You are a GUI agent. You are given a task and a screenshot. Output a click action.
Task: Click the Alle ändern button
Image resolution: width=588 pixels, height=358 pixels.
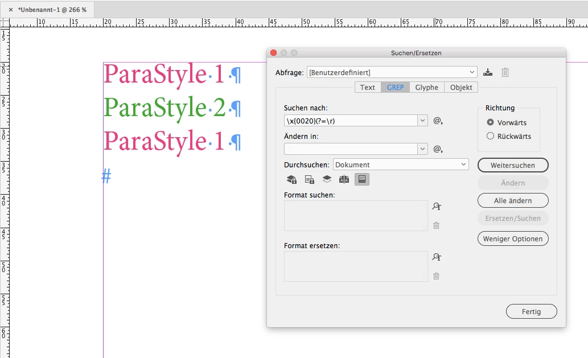click(513, 200)
